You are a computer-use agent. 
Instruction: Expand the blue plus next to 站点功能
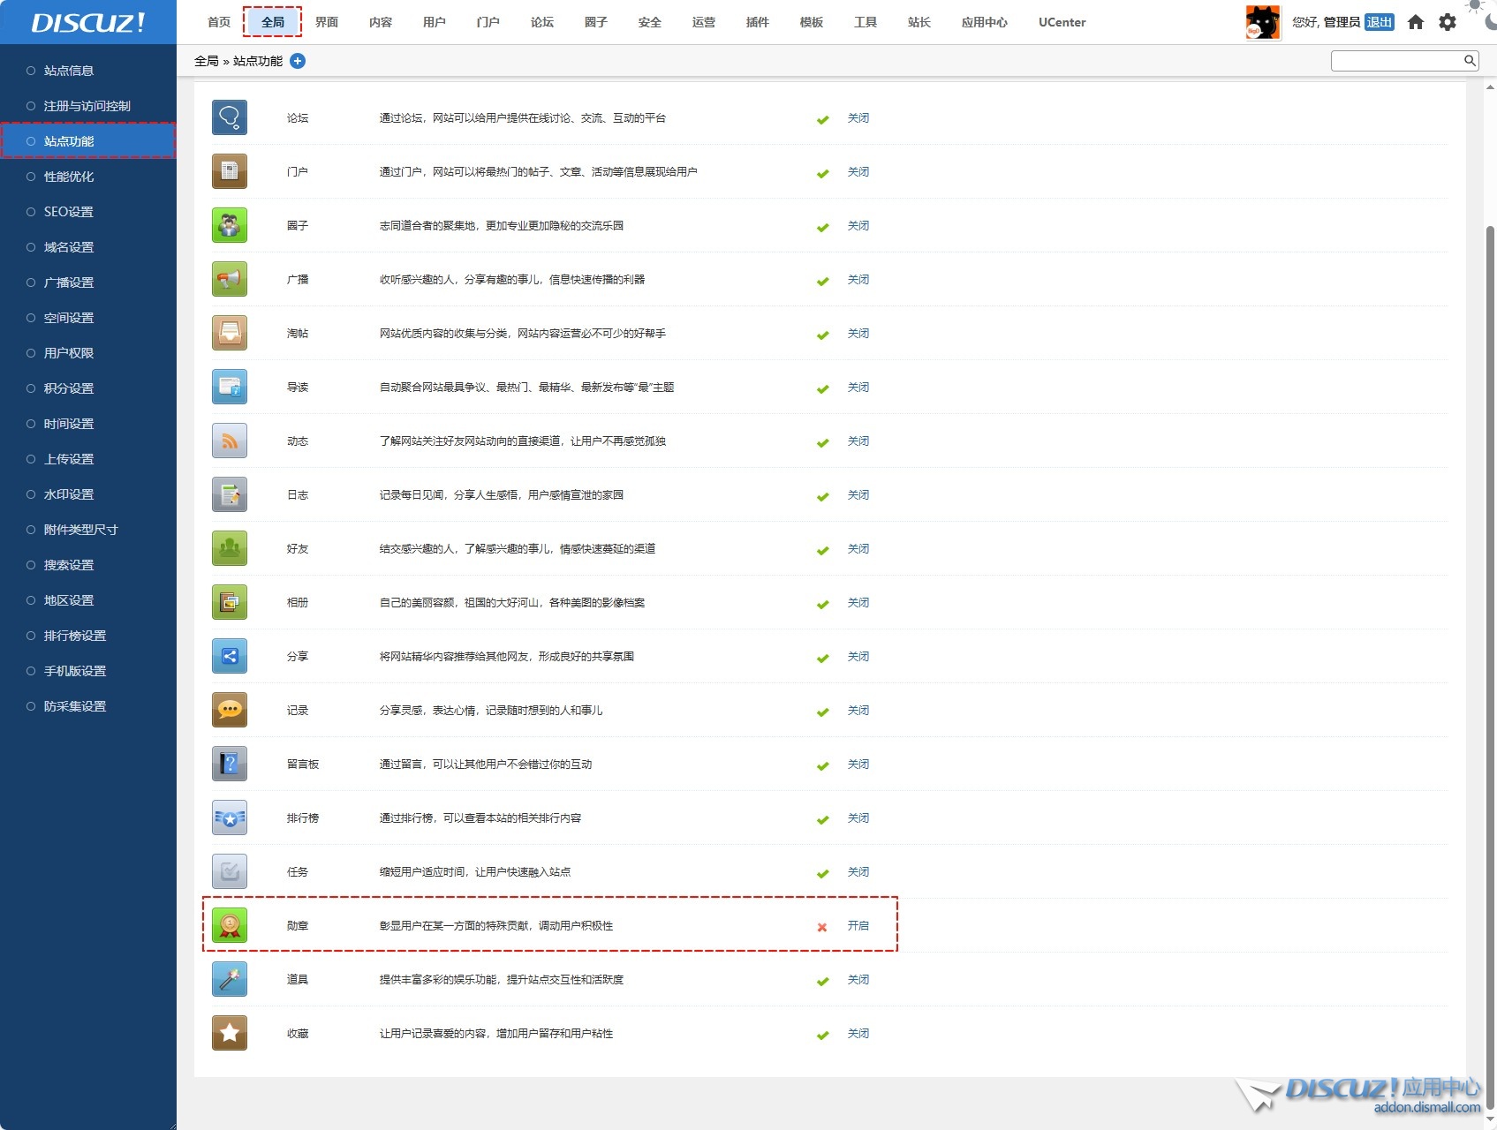tap(298, 61)
